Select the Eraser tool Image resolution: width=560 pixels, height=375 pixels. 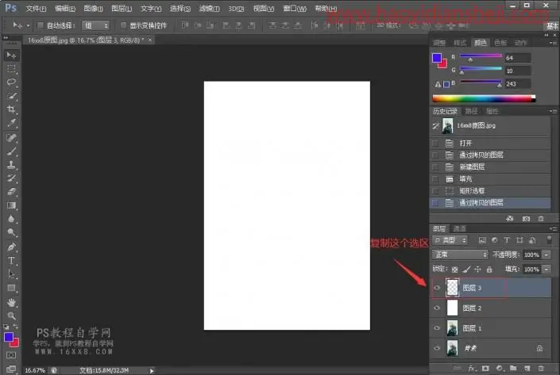pos(11,192)
